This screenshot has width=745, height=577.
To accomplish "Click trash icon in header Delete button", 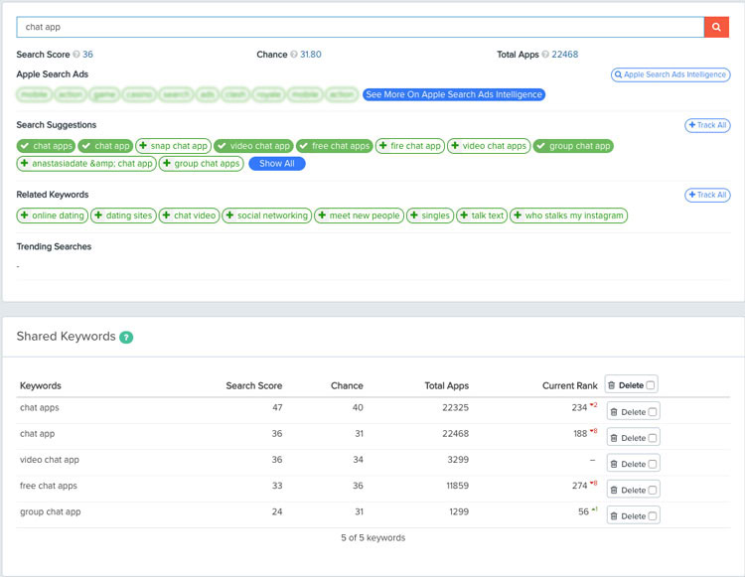I will click(x=612, y=385).
